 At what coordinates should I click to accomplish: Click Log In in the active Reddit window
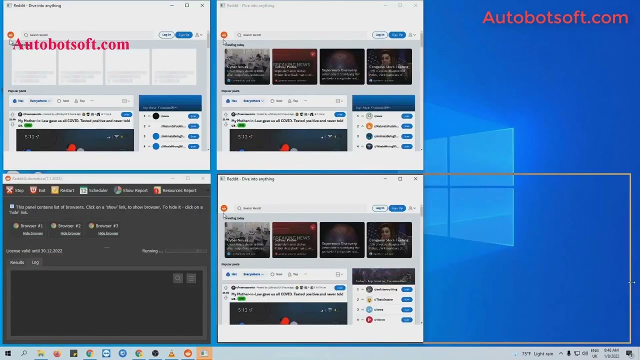[380, 208]
